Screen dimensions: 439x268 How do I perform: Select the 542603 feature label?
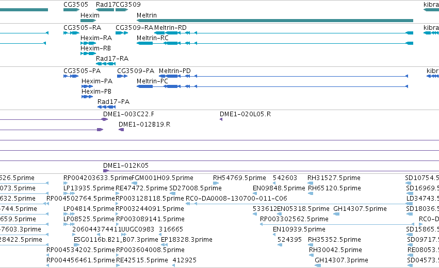tap(285, 178)
